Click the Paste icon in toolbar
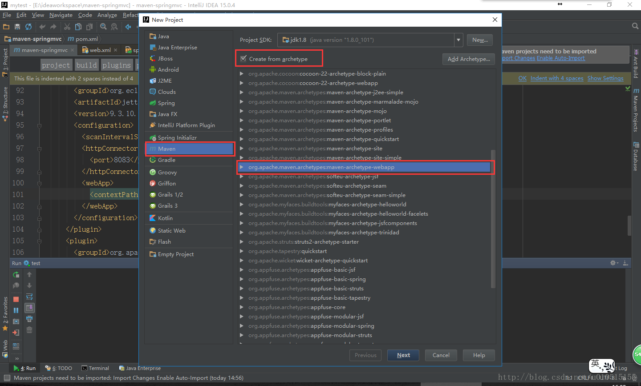This screenshot has width=641, height=386. click(x=89, y=27)
